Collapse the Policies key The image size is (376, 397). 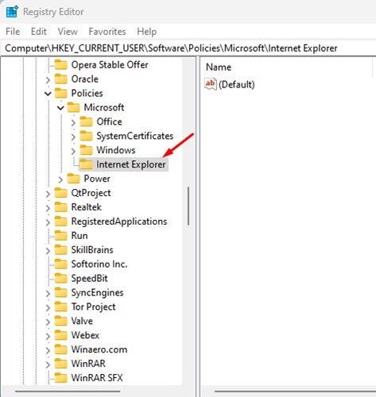(x=48, y=94)
